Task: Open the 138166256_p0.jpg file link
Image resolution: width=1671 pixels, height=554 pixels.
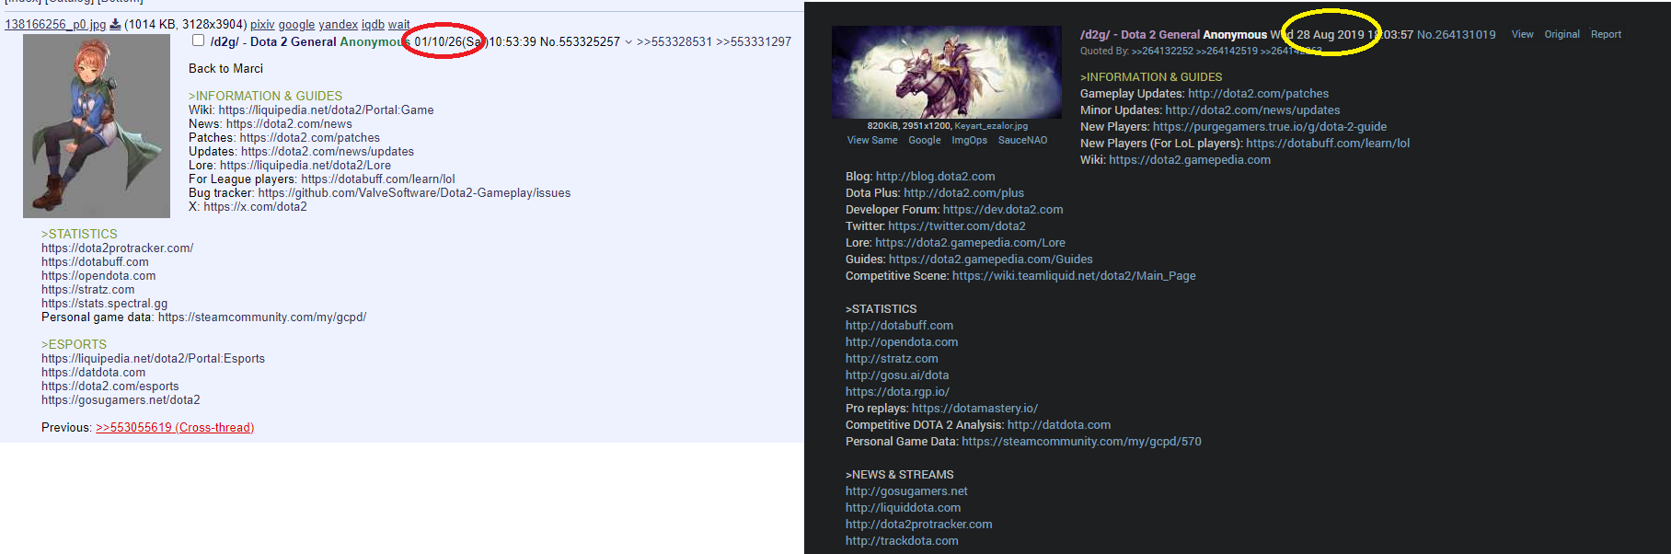Action: pos(55,25)
